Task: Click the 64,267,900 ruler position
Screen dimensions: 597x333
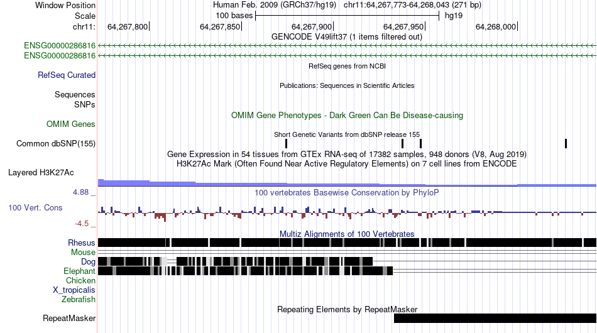Action: coord(312,26)
